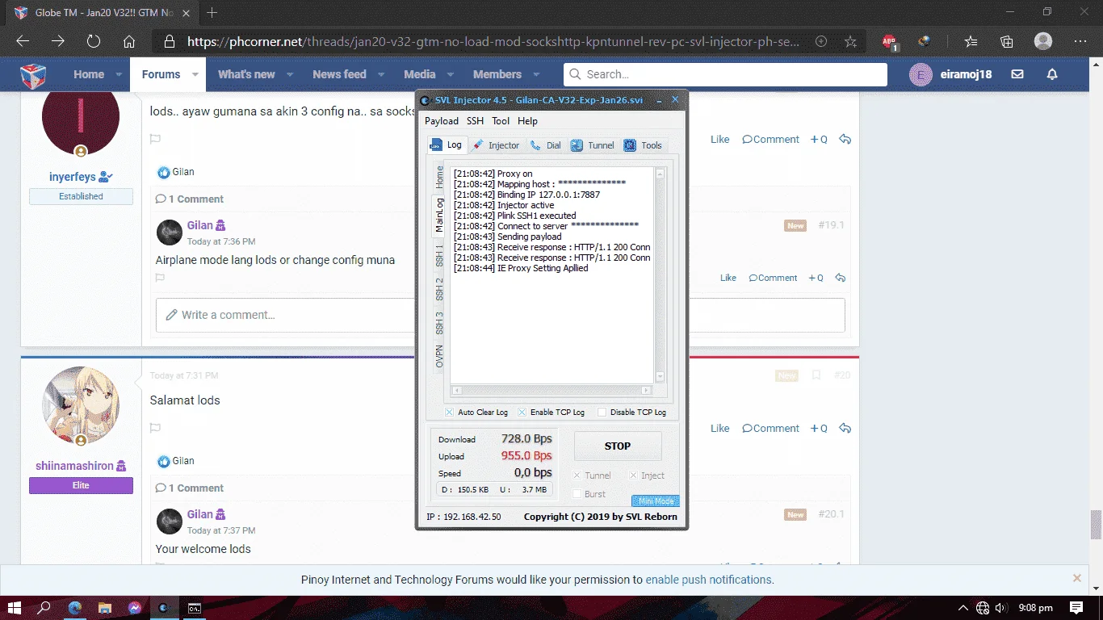The height and width of the screenshot is (620, 1103).
Task: Click the share arrow on inyerfeys' post
Action: tap(845, 139)
